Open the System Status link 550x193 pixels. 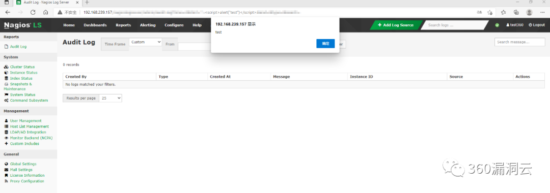click(x=23, y=95)
